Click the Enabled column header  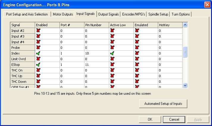click(47, 25)
